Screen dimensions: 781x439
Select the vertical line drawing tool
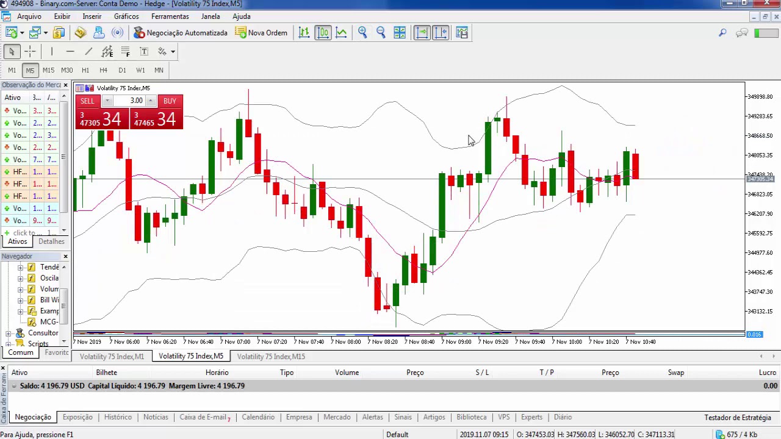[52, 51]
